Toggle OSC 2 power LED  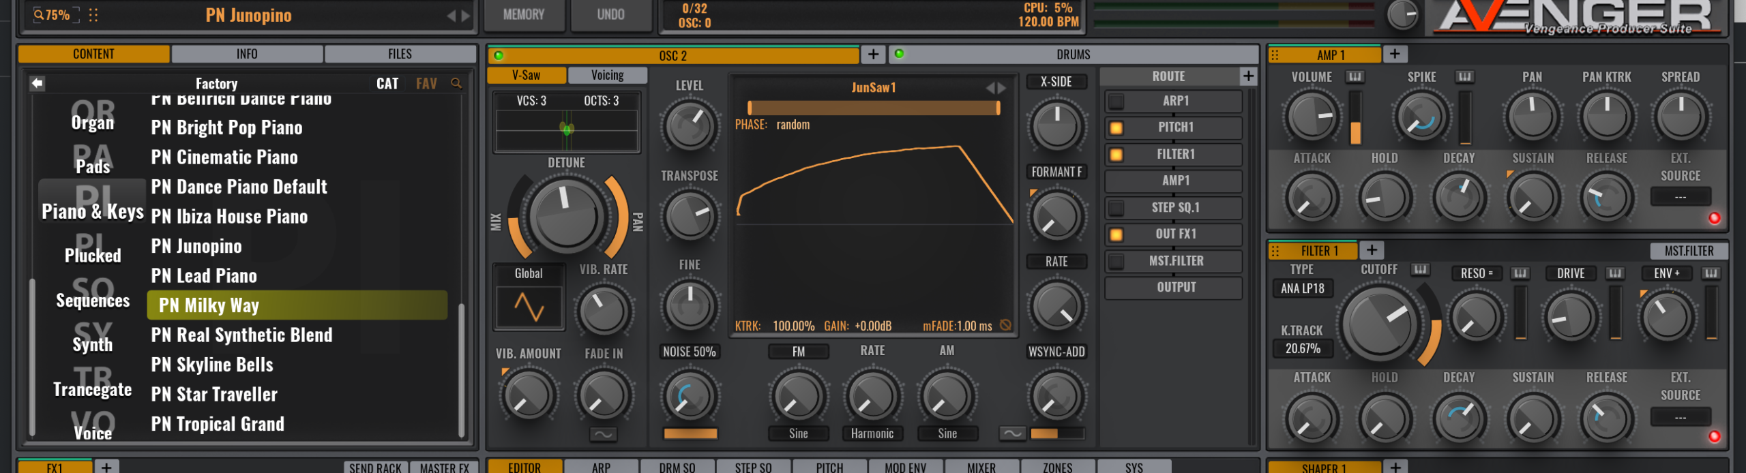pyautogui.click(x=499, y=55)
